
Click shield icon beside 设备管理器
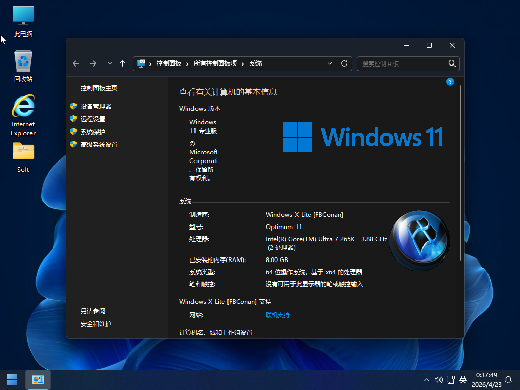tap(73, 106)
